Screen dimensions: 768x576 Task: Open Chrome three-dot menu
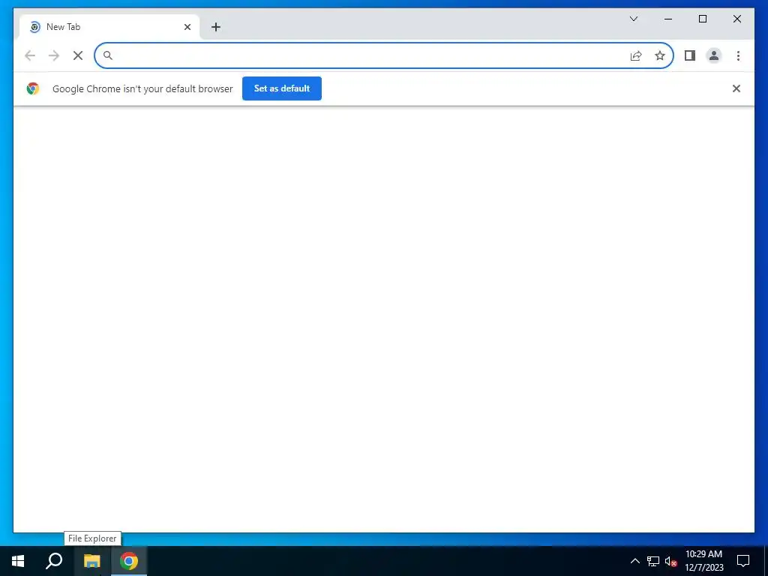[738, 55]
